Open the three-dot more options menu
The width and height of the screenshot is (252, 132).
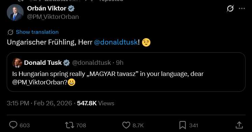242,8
